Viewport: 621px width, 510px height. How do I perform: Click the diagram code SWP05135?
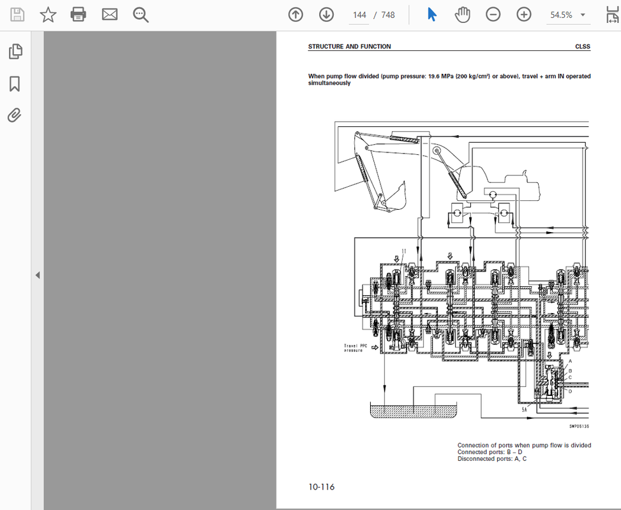point(579,426)
